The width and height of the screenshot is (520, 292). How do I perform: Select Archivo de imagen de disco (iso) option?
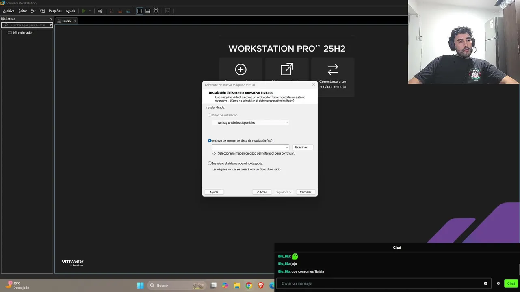(x=210, y=140)
